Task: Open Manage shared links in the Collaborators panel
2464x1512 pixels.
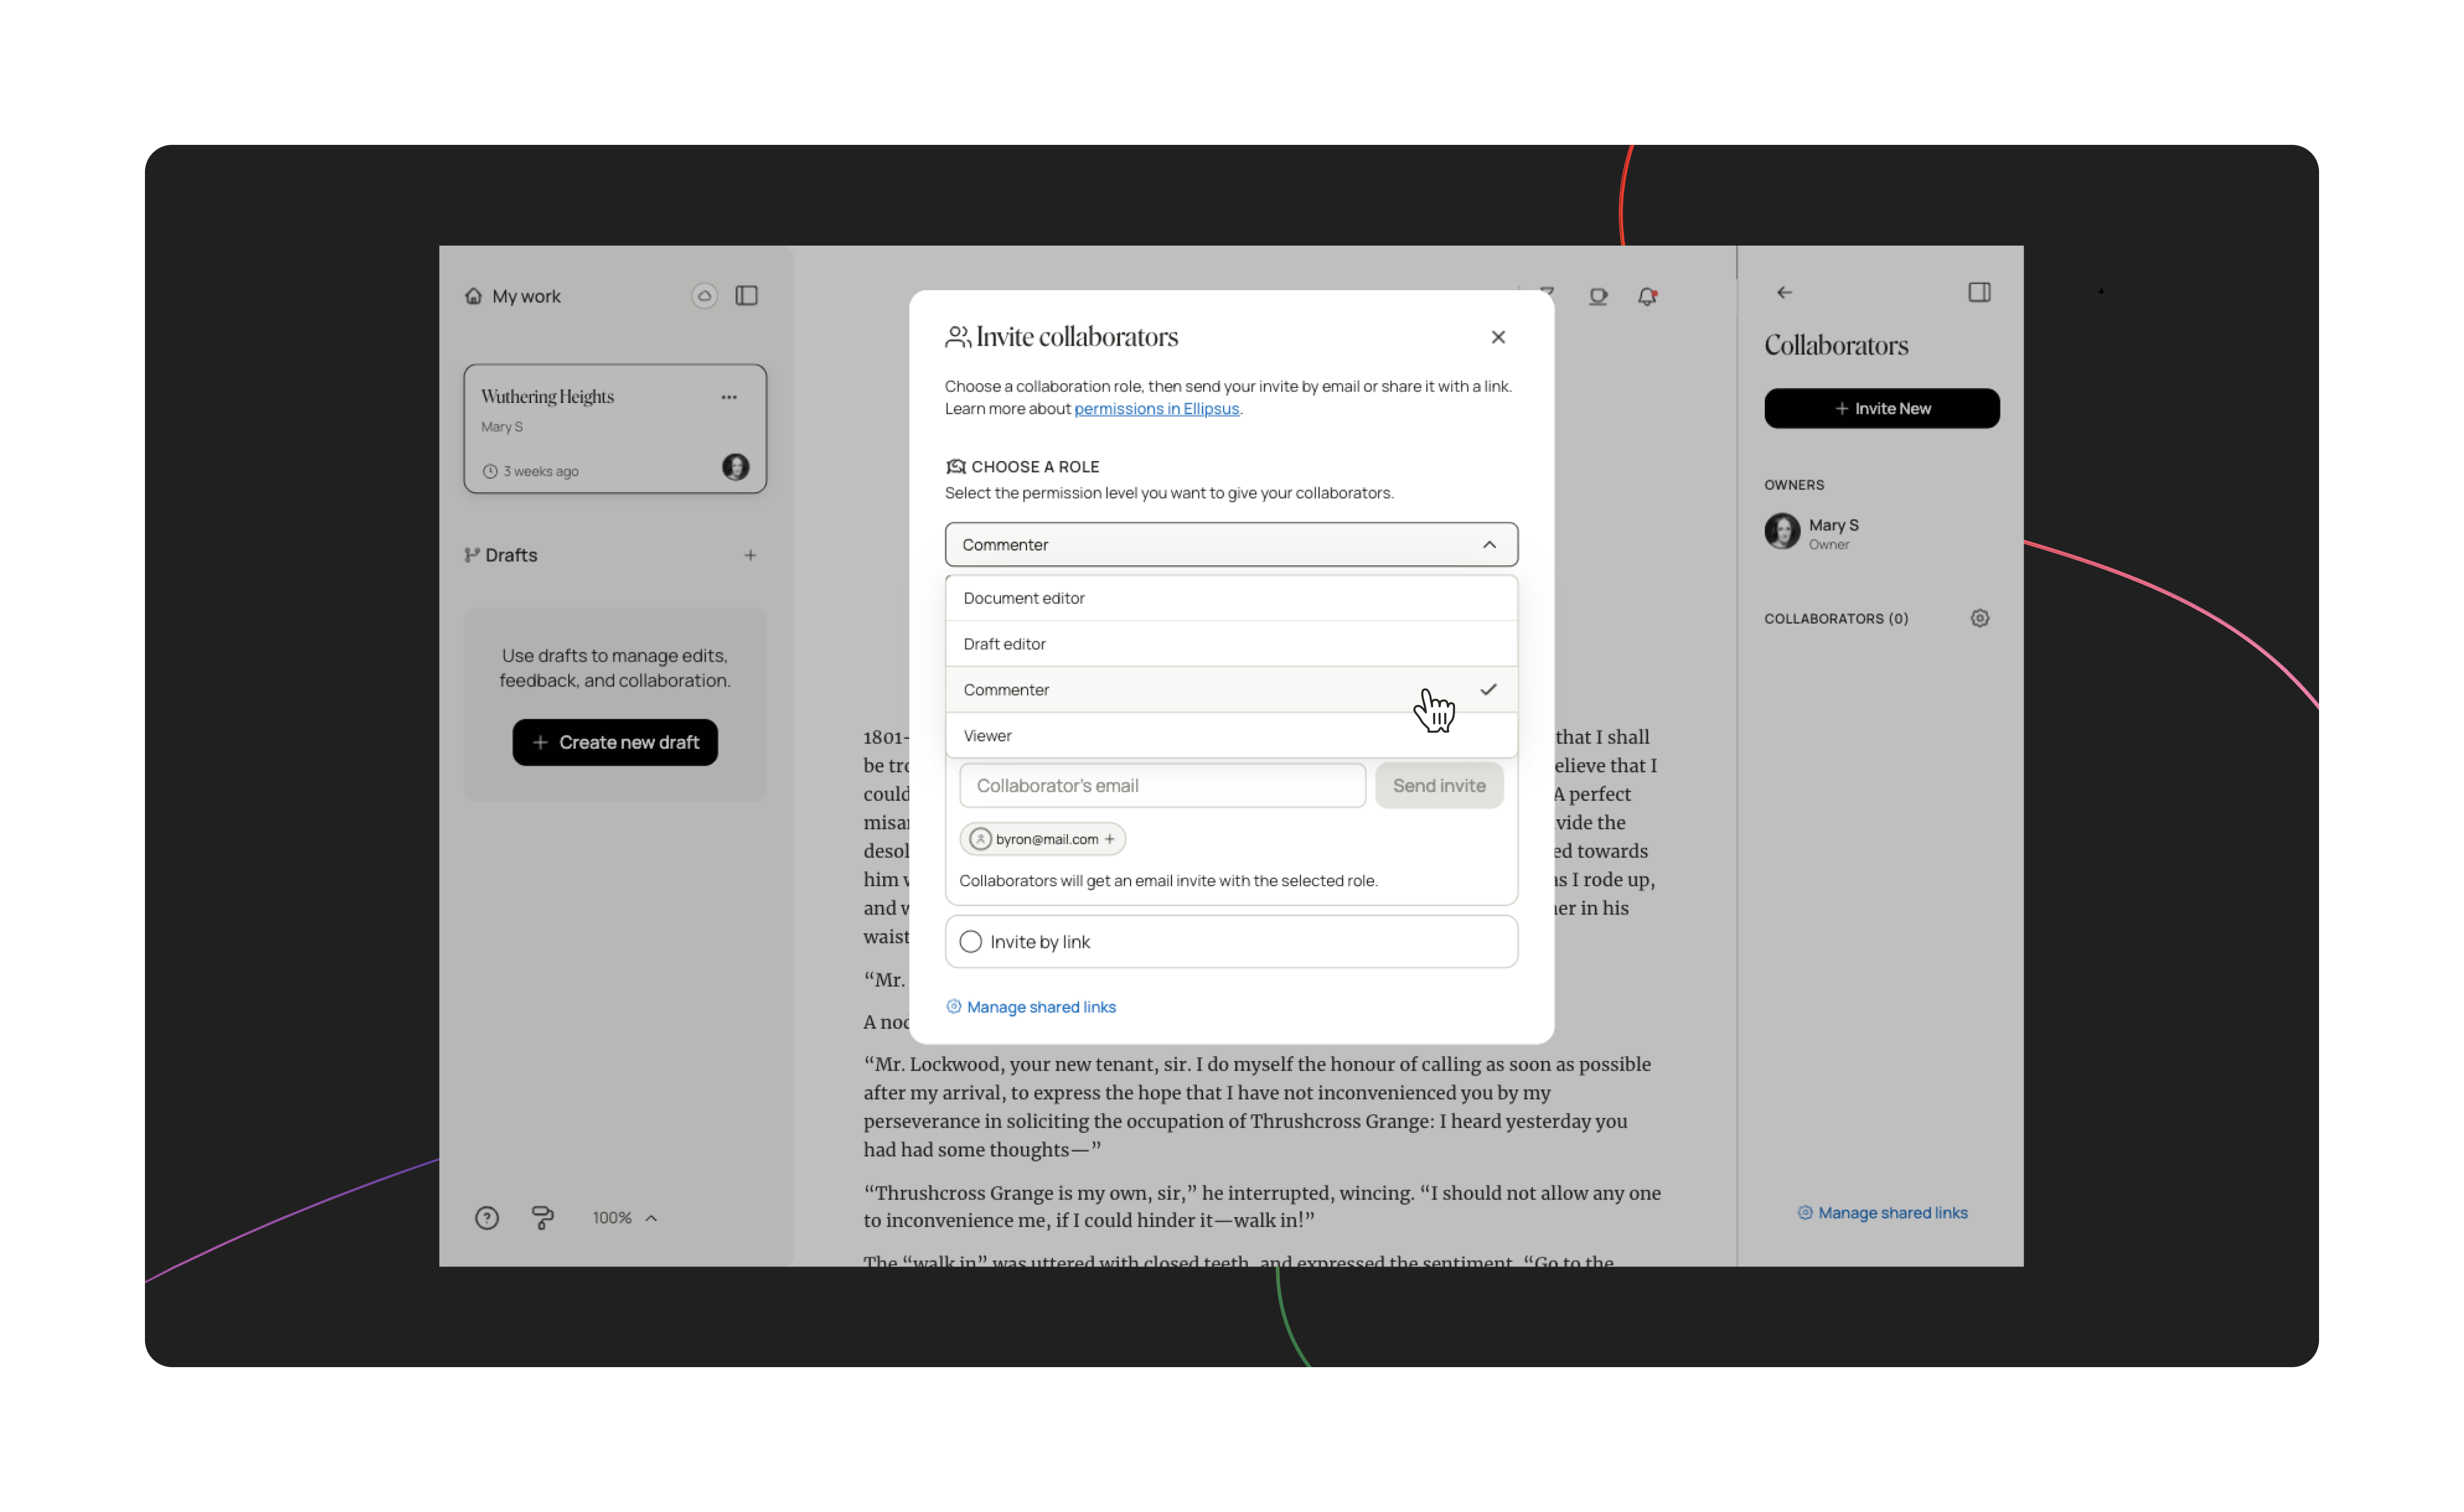Action: [x=1882, y=1213]
